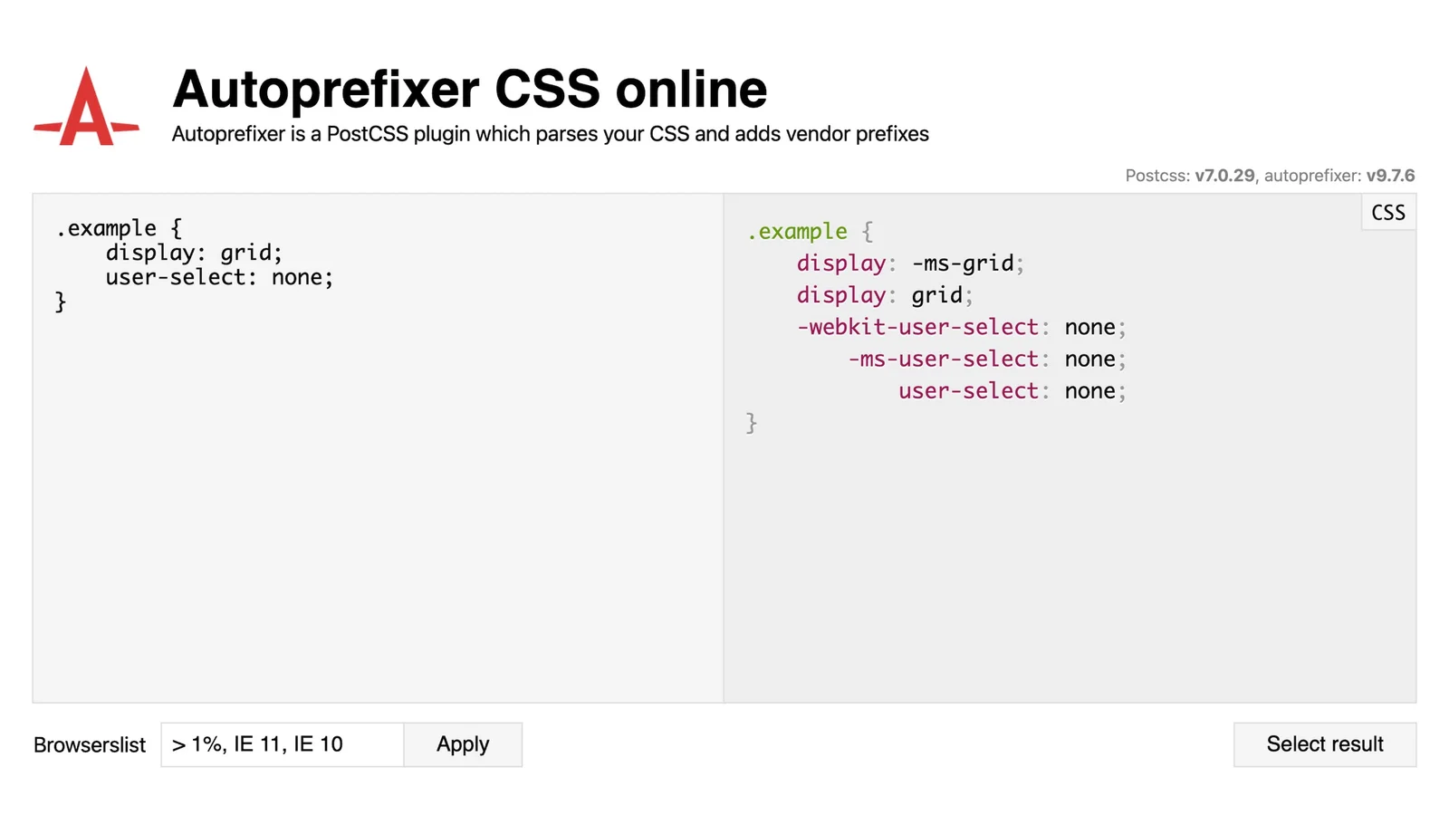Image resolution: width=1449 pixels, height=815 pixels.
Task: Click the Postcss version v7.0.29 text
Action: tap(1224, 176)
